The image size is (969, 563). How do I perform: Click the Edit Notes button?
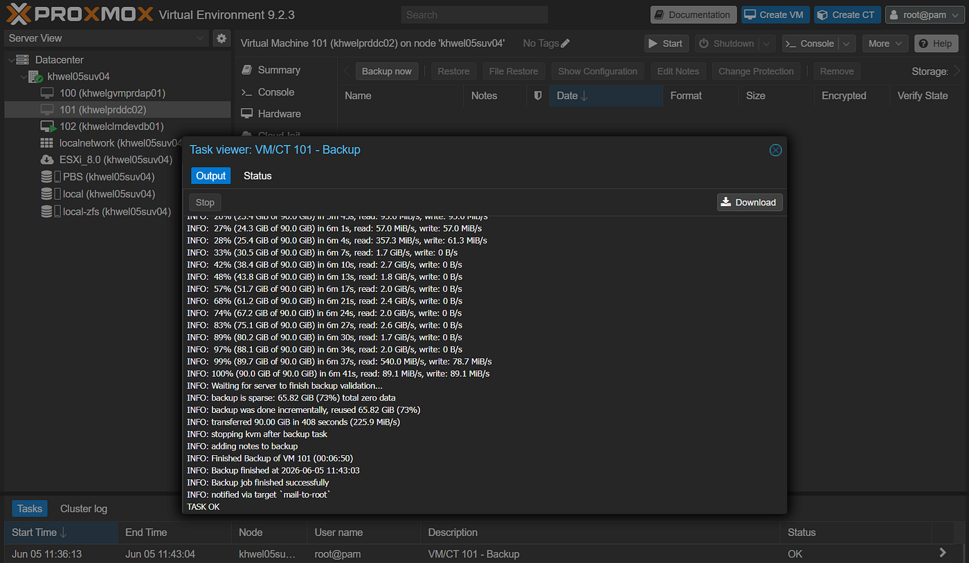[678, 71]
